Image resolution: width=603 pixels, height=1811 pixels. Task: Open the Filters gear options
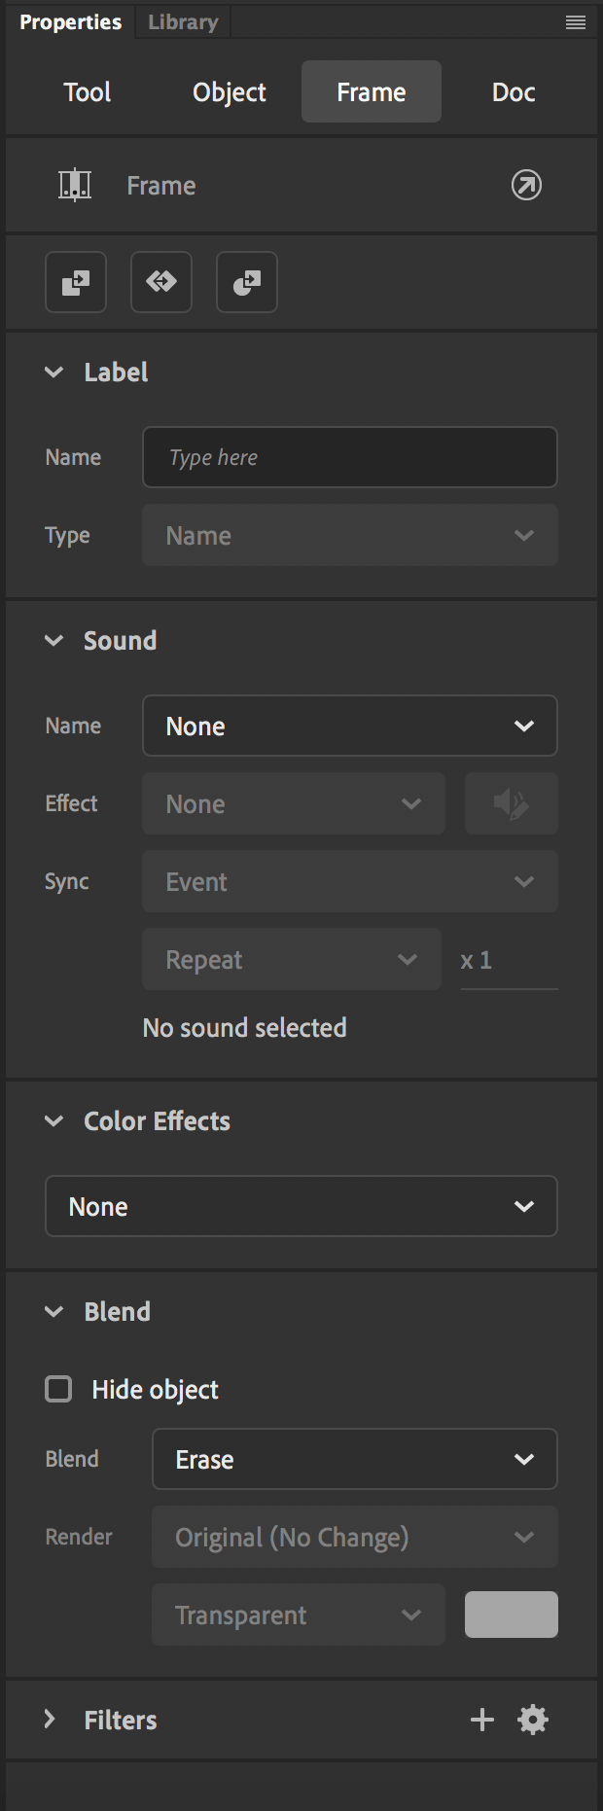coord(533,1720)
